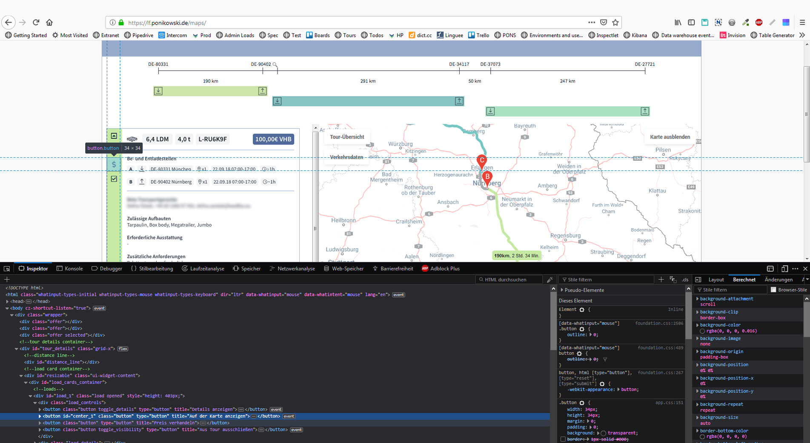Viewport: 810px width, 443px height.
Task: Click the dollar sign price negotiation button
Action: click(x=114, y=165)
